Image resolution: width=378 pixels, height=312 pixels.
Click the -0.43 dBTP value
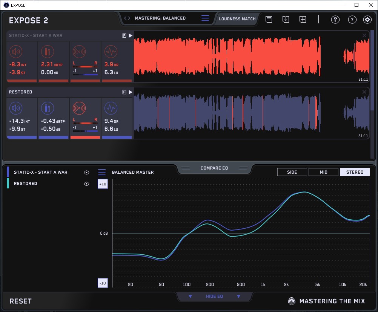pos(52,121)
